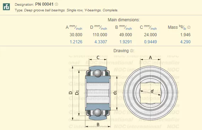Click the 4.290 lb mass value
Viewport: 202px width, 130px height.
coord(185,42)
